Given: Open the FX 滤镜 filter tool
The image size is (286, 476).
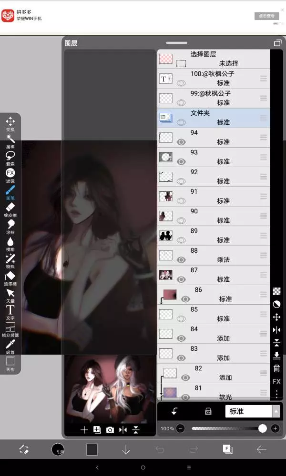Looking at the screenshot, I should click(x=10, y=176).
